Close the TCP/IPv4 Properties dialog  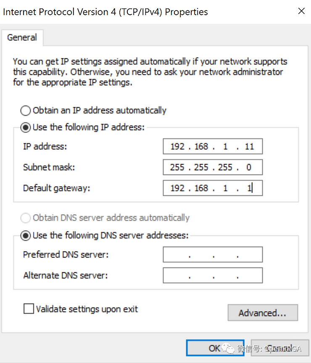pyautogui.click(x=301, y=11)
